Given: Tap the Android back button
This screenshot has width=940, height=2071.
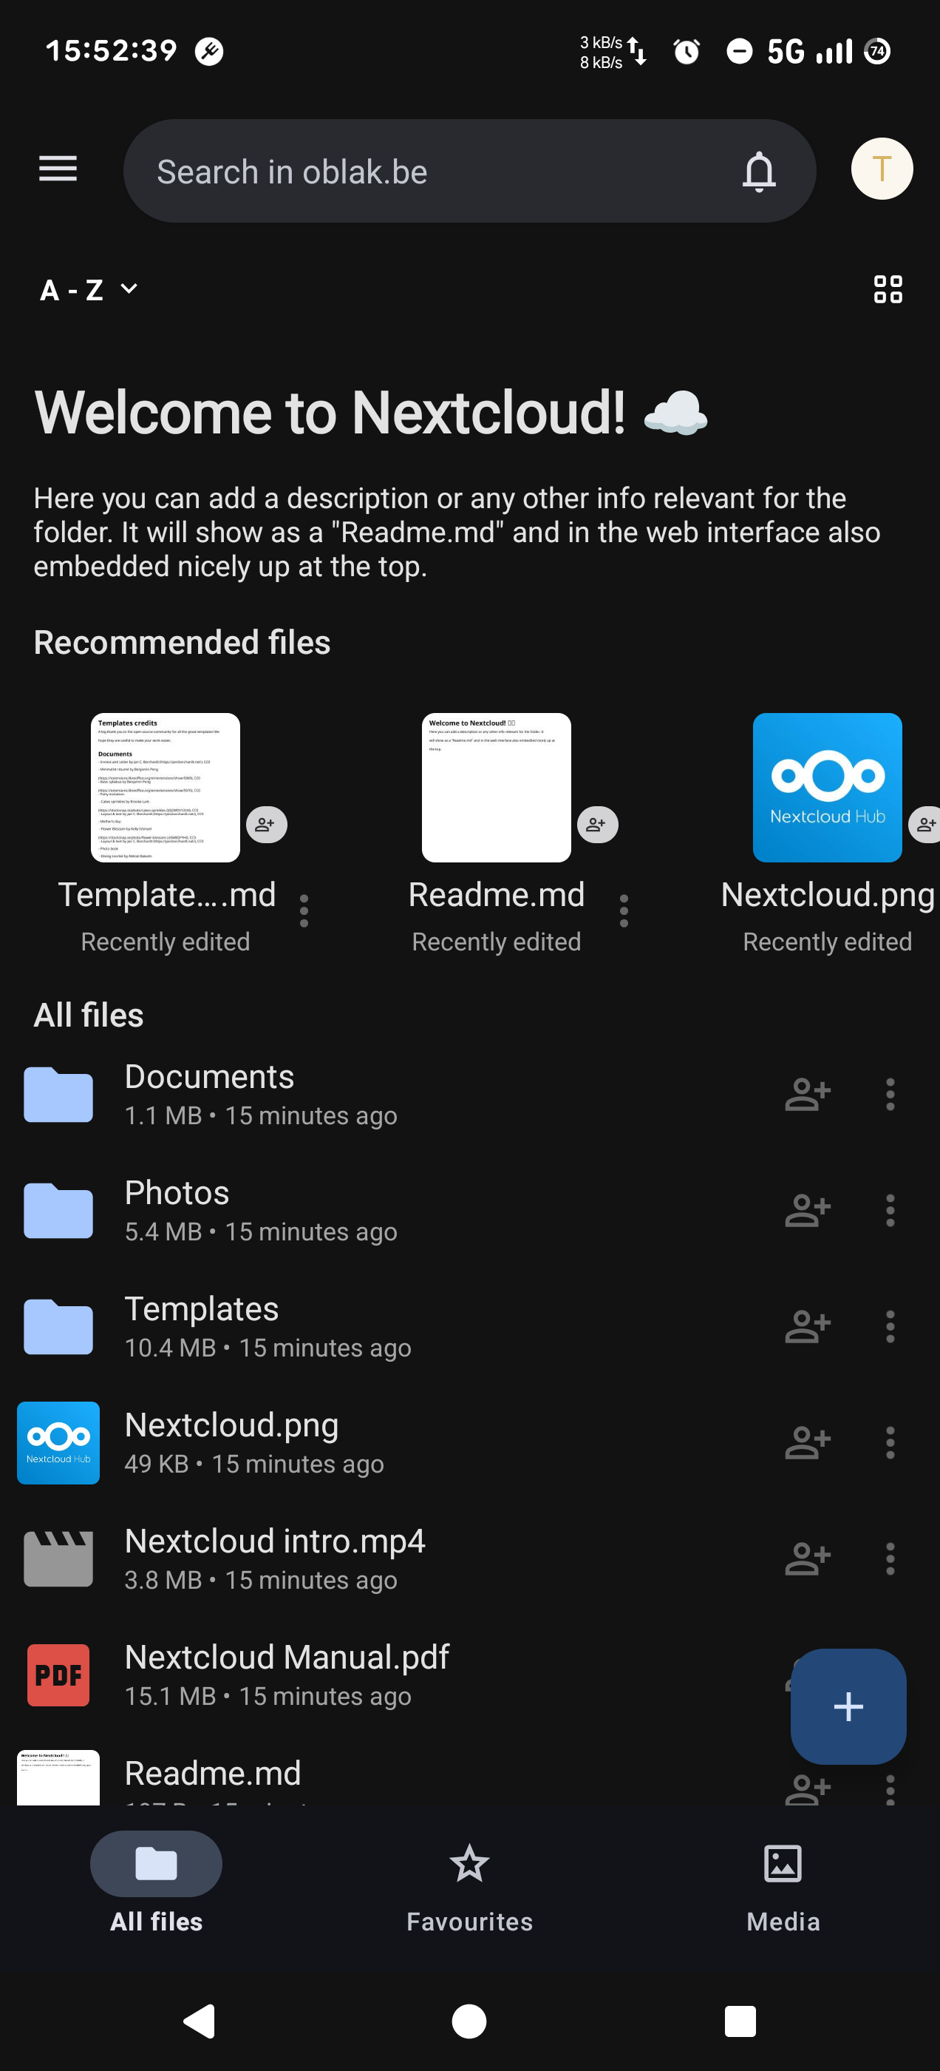Looking at the screenshot, I should 200,2021.
